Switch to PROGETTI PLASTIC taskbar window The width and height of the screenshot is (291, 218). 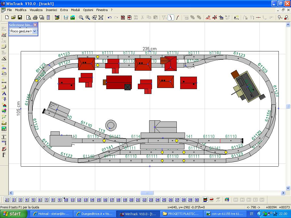pos(181,214)
